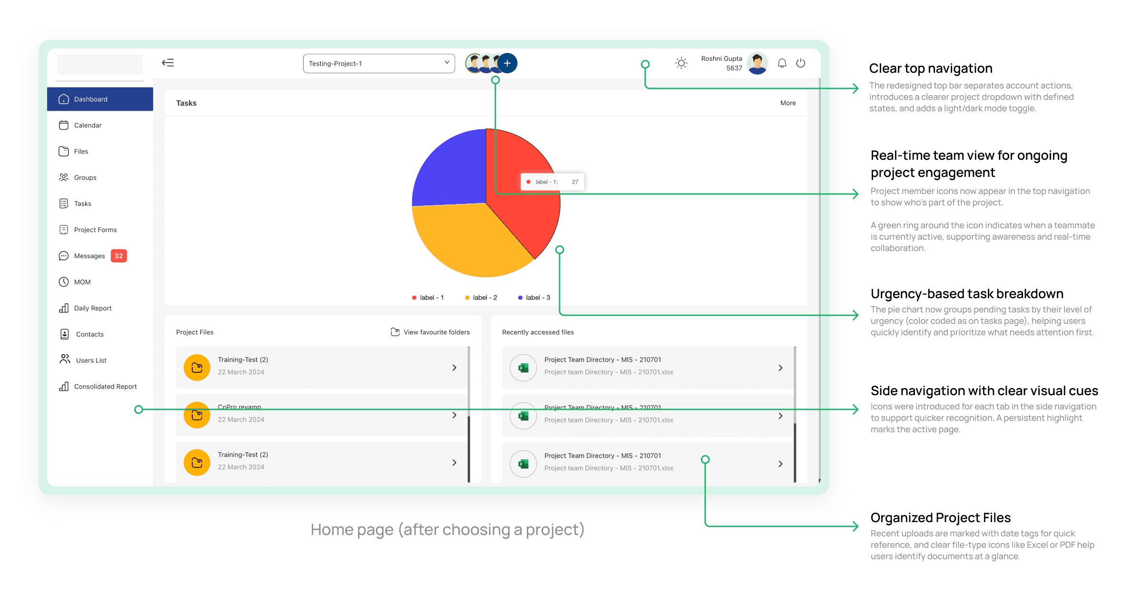The height and width of the screenshot is (602, 1142).
Task: Click View favourite folders link
Action: 436,332
